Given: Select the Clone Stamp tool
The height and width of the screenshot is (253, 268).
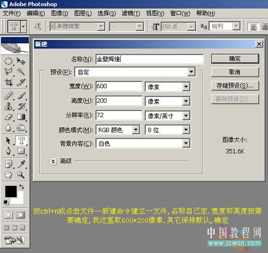Looking at the screenshot, I should coord(8,106).
